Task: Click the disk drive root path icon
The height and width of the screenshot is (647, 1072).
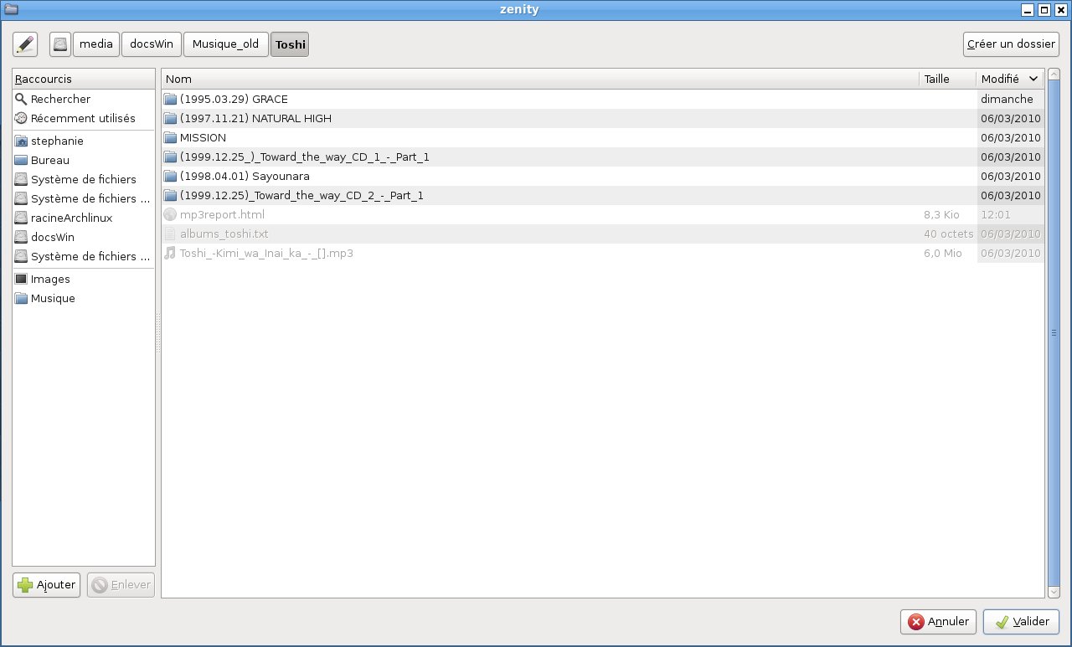Action: click(60, 44)
